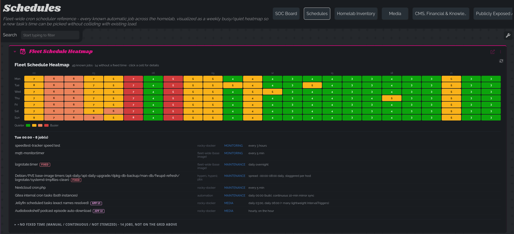Click MONITORING tag on mqtt-monitor.timer row
This screenshot has width=514, height=234.
(x=233, y=153)
